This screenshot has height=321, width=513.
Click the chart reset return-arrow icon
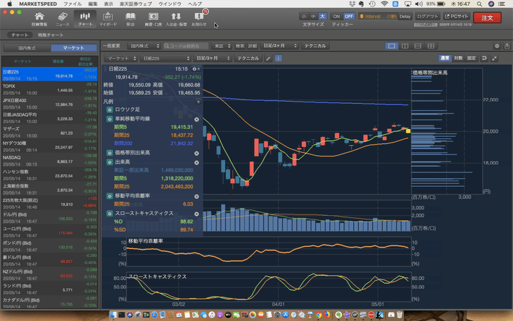pyautogui.click(x=485, y=58)
